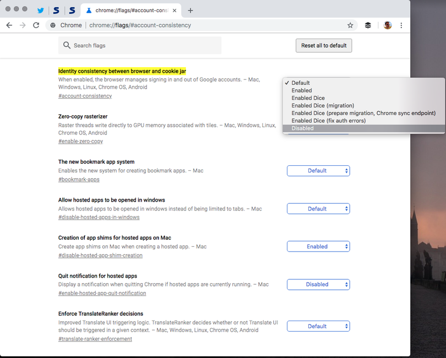Open the bookmark-apps Default dropdown

[318, 171]
